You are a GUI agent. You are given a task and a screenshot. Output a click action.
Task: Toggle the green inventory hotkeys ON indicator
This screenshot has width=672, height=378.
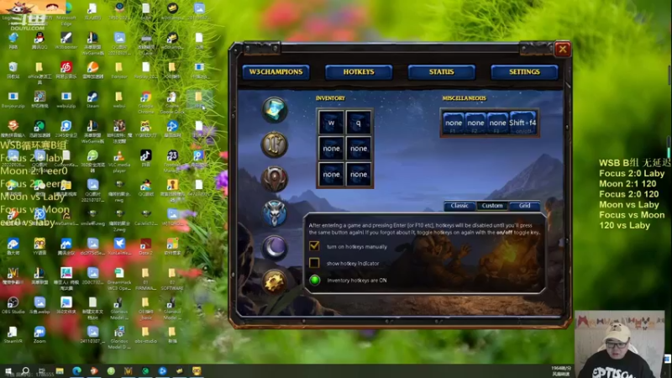pyautogui.click(x=314, y=281)
